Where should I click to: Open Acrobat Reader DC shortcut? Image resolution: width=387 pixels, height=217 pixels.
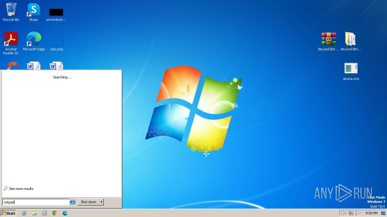(x=11, y=43)
